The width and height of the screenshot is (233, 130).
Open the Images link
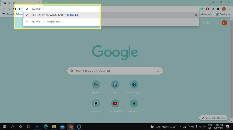206,23
